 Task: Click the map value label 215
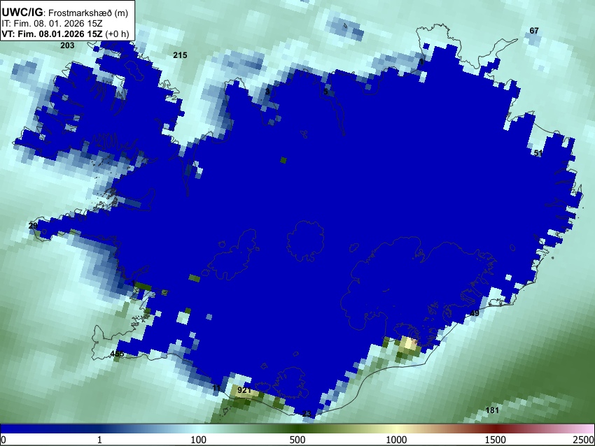pyautogui.click(x=180, y=55)
